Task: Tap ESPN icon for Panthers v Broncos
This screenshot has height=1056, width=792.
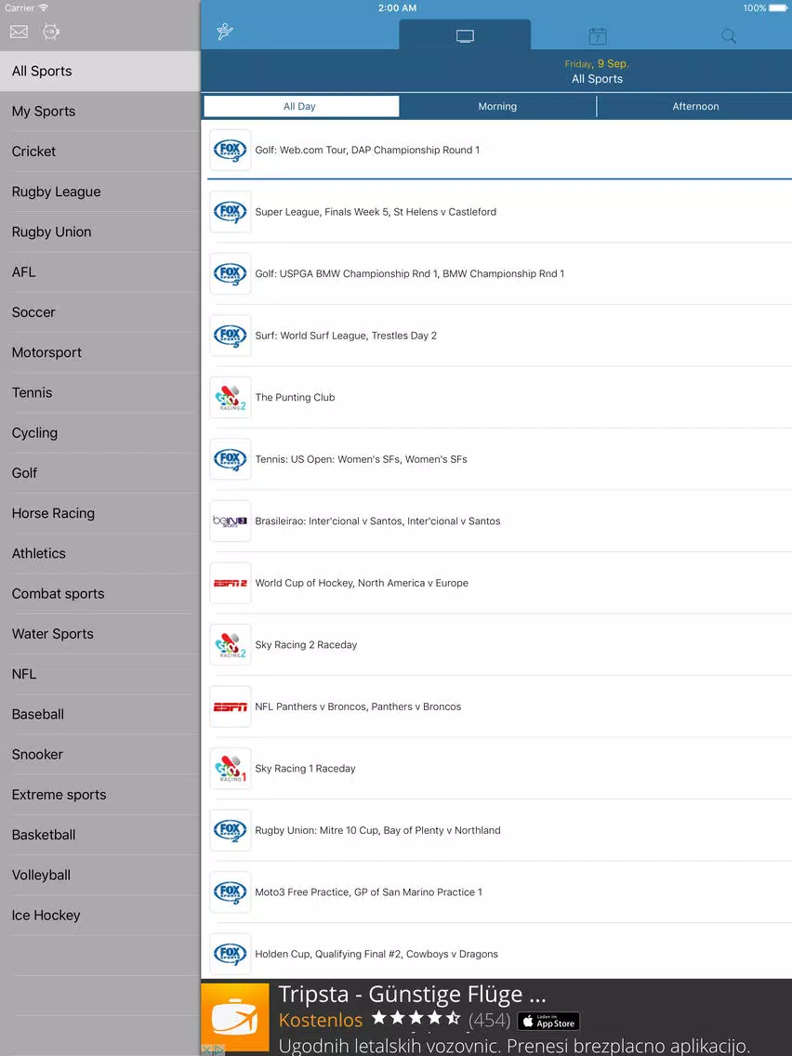Action: [231, 706]
